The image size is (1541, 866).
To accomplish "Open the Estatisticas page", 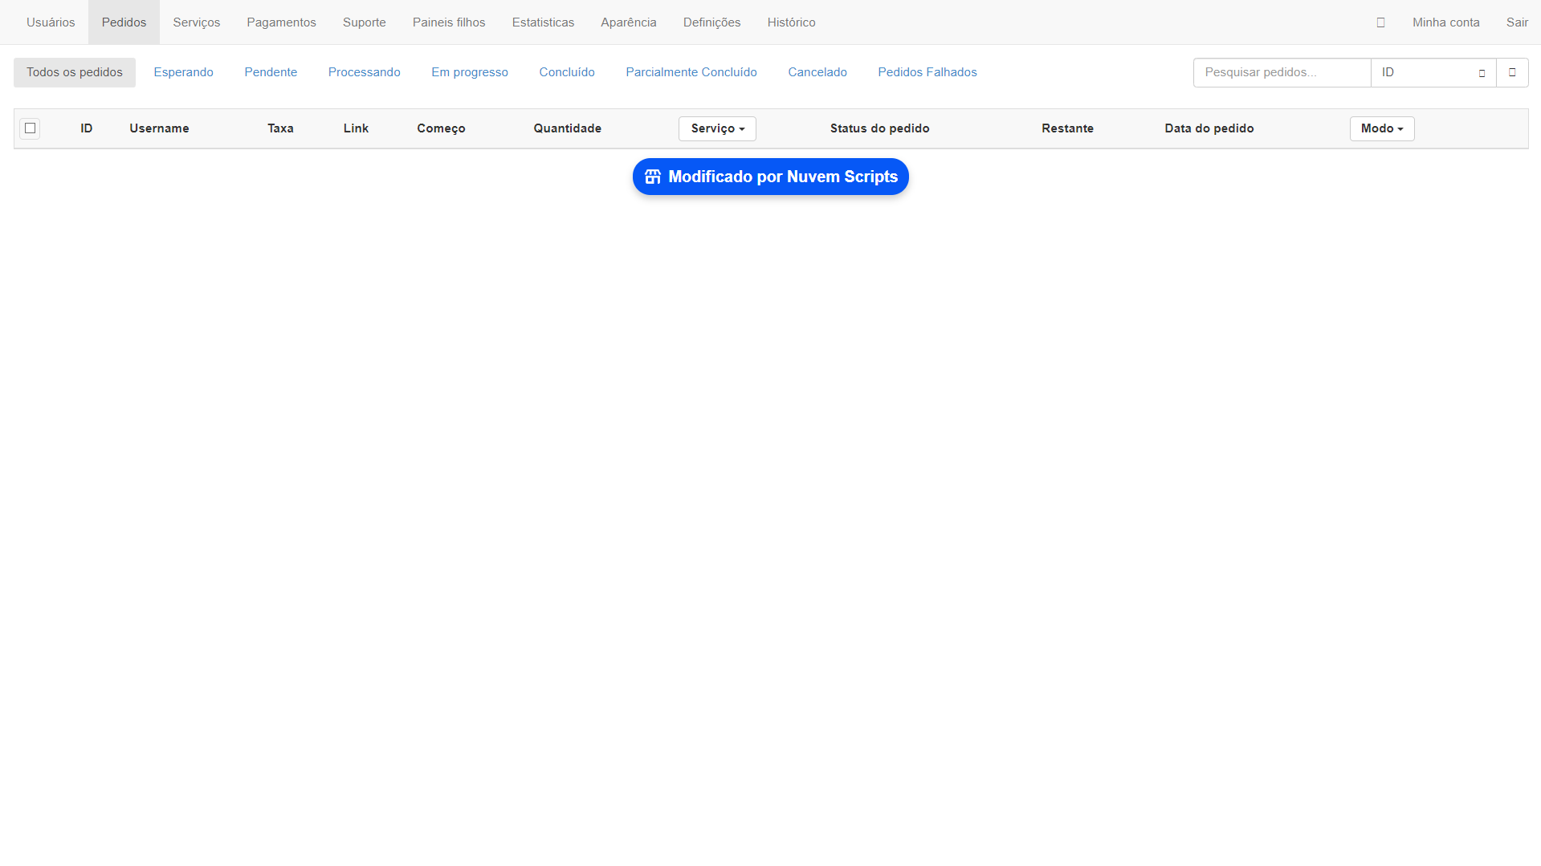I will (x=543, y=22).
